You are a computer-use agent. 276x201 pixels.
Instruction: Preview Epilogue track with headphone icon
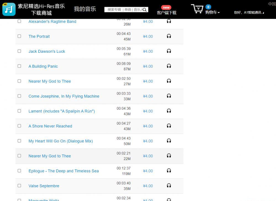[169, 170]
